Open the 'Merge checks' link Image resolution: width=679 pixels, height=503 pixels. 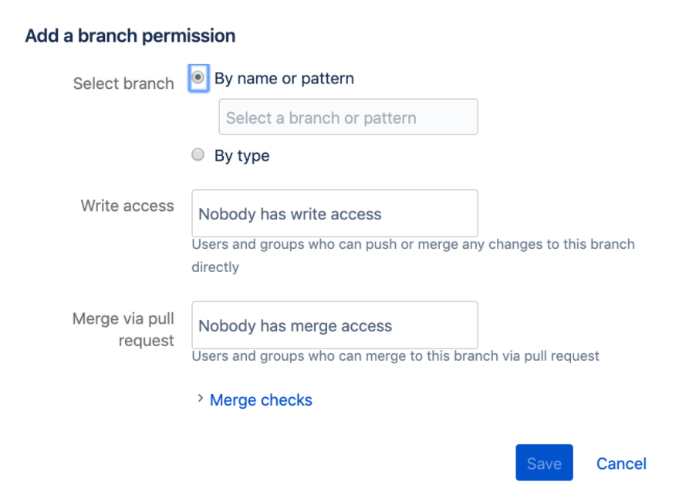pos(261,399)
